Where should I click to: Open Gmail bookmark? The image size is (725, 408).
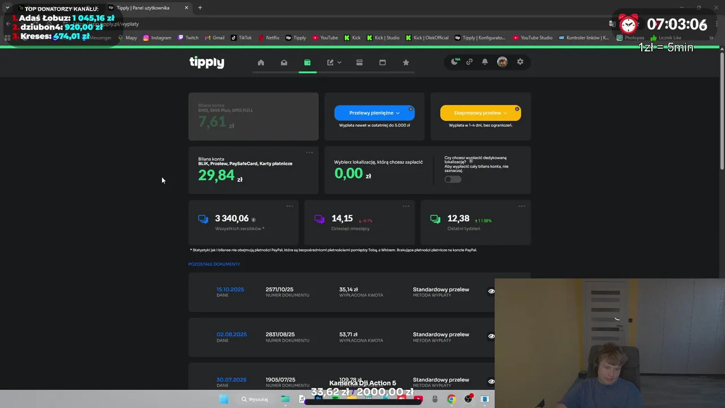[x=215, y=38]
